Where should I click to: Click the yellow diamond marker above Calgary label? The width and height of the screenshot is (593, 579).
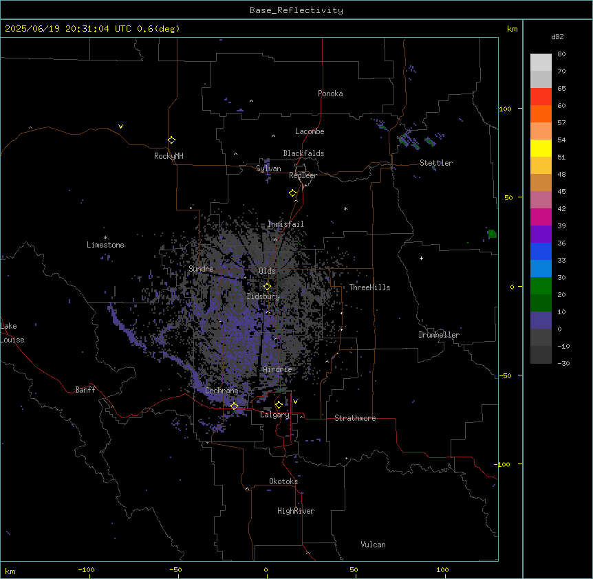point(279,405)
